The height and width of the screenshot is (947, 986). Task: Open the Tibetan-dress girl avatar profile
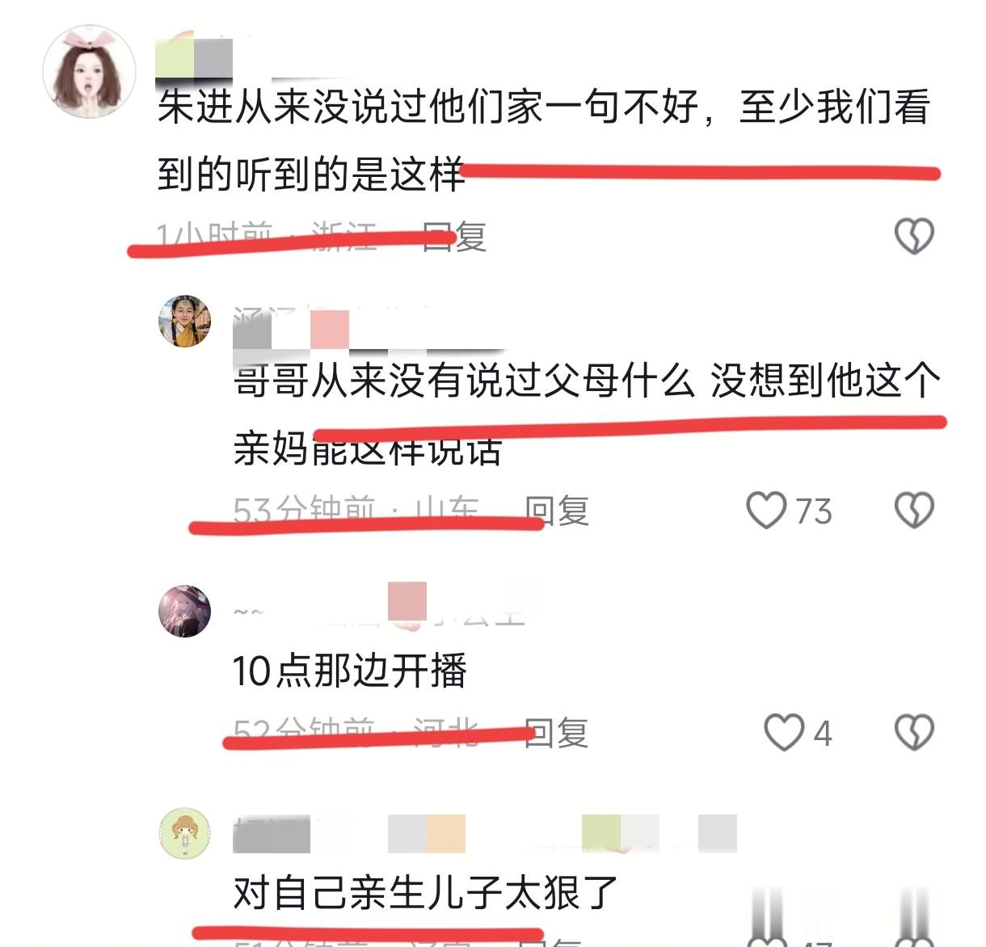tap(184, 321)
